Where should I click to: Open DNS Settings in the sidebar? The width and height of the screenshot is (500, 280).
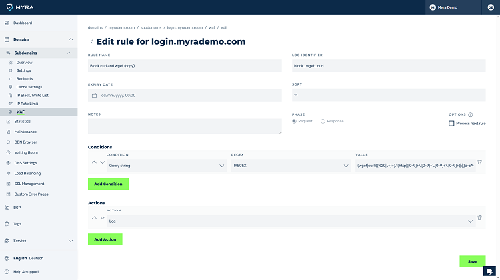click(x=25, y=163)
